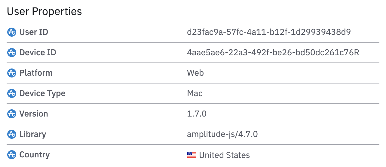
Task: Click the Platform value Web
Action: (195, 73)
